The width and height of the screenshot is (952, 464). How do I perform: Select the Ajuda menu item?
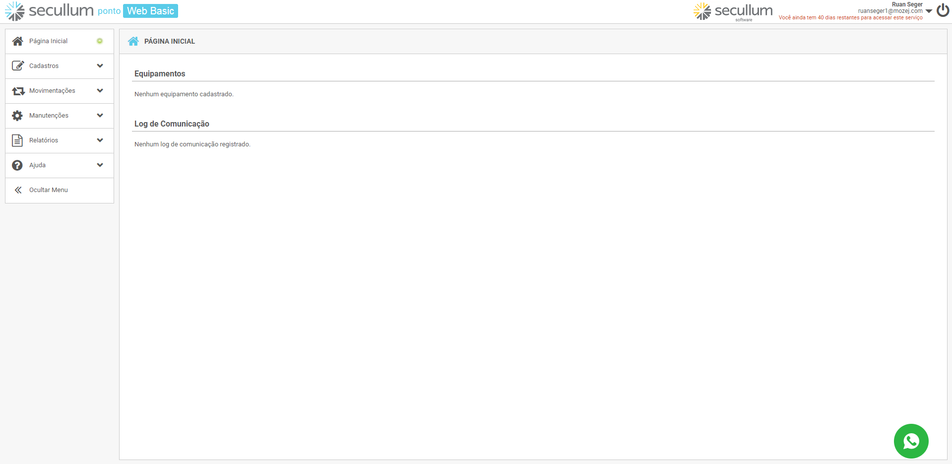coord(37,165)
